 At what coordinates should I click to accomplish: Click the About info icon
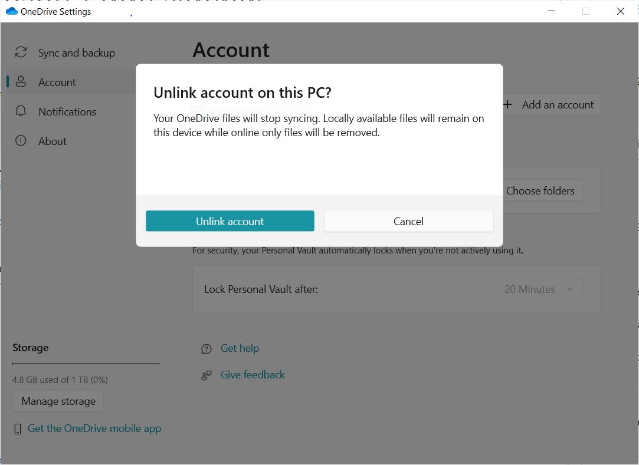point(21,141)
